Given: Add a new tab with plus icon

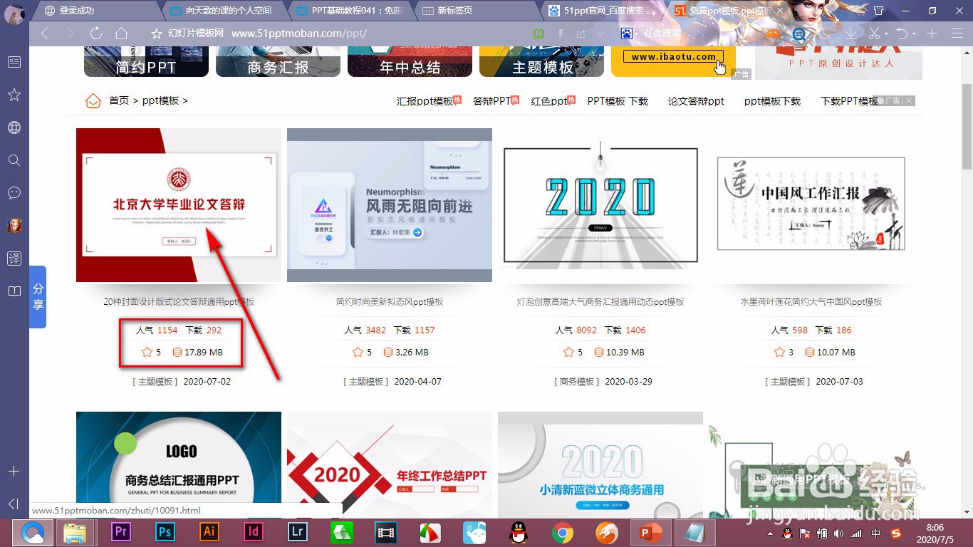Looking at the screenshot, I should tap(932, 33).
